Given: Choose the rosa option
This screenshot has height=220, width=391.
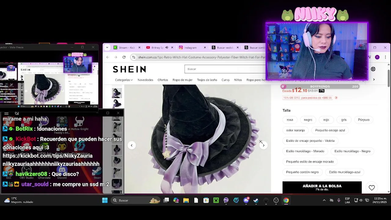Looking at the screenshot, I should pos(290,120).
